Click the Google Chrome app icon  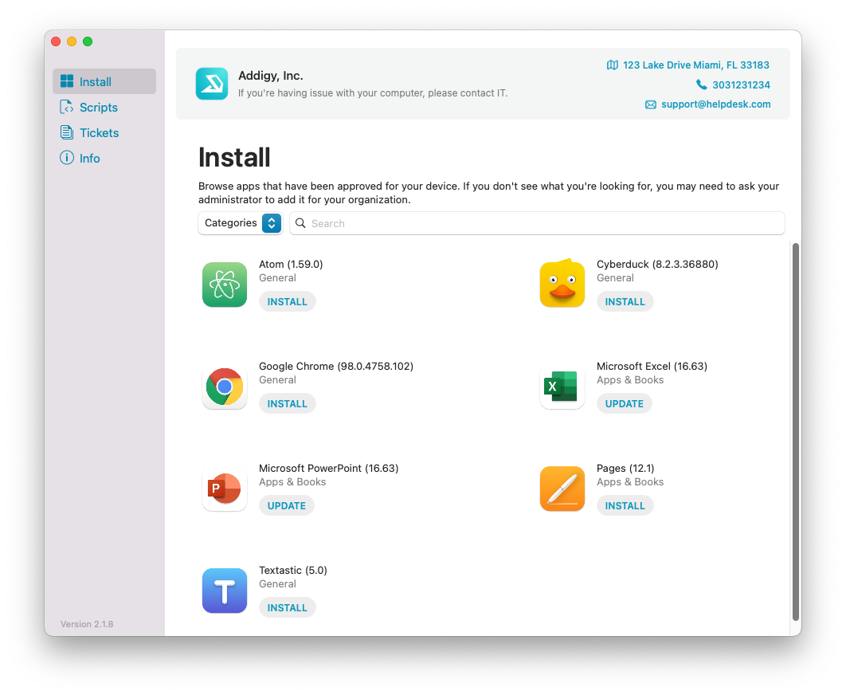click(225, 387)
